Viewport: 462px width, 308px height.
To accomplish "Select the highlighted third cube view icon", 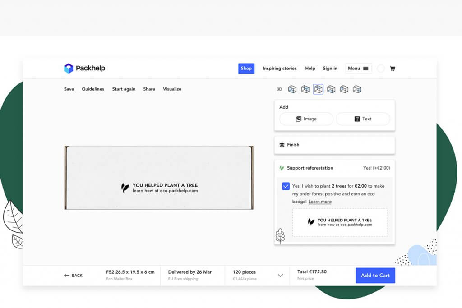I will (318, 89).
